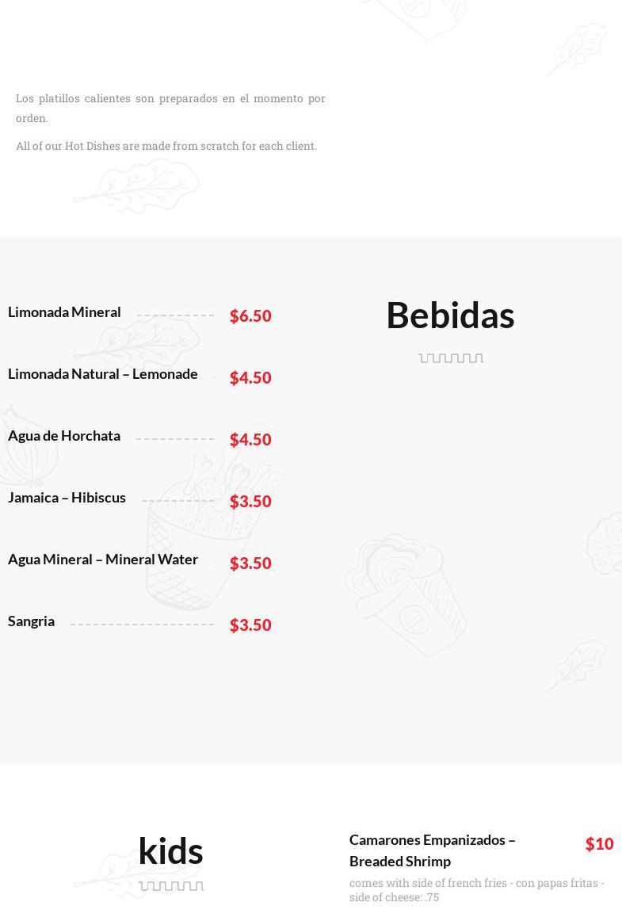Click the kids section heading

click(x=171, y=850)
